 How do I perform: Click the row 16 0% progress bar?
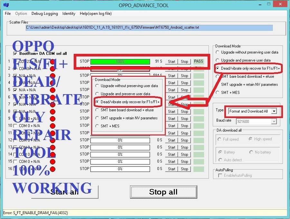click(120, 169)
